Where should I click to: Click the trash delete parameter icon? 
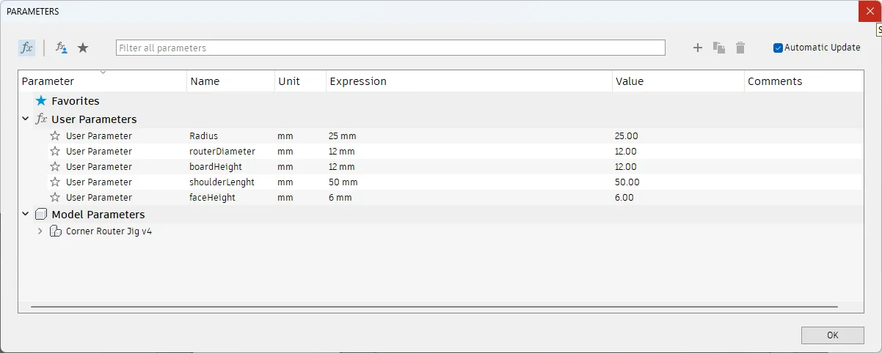(x=740, y=48)
